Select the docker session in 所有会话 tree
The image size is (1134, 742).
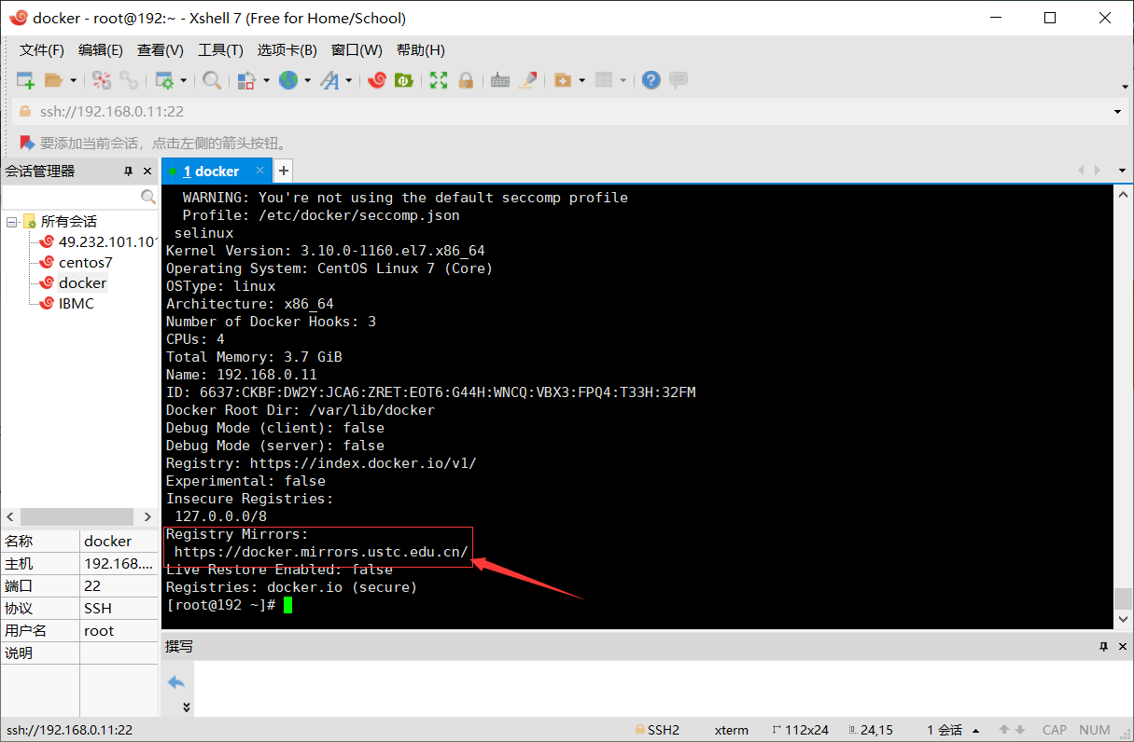click(x=83, y=282)
